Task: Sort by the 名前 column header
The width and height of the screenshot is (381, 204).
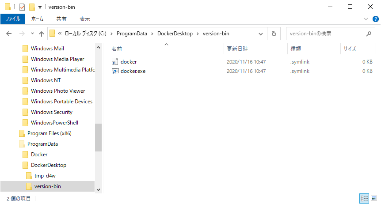Action: pos(117,49)
